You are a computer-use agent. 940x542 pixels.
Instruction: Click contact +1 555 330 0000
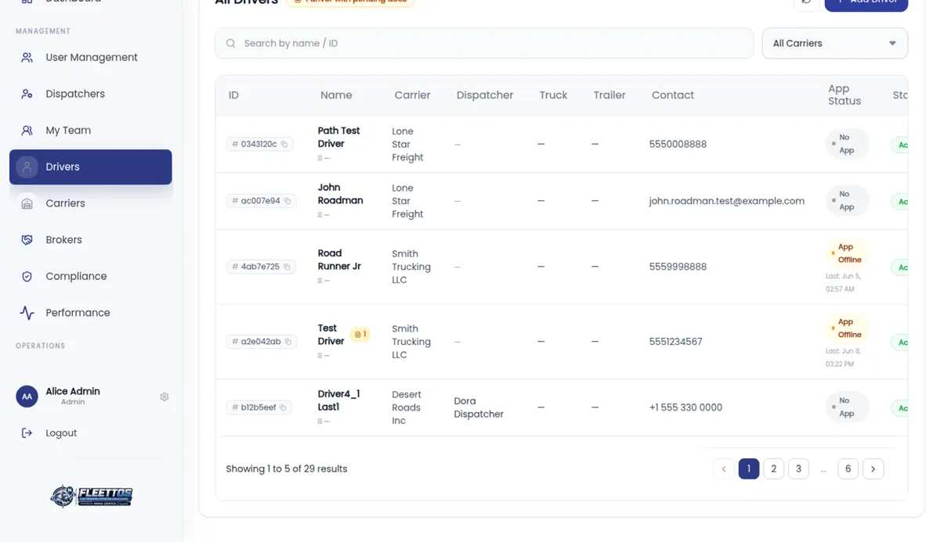(x=685, y=407)
